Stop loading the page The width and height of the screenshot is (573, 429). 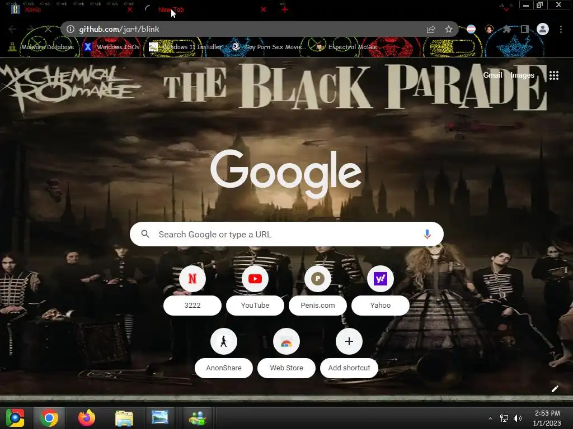pos(48,29)
